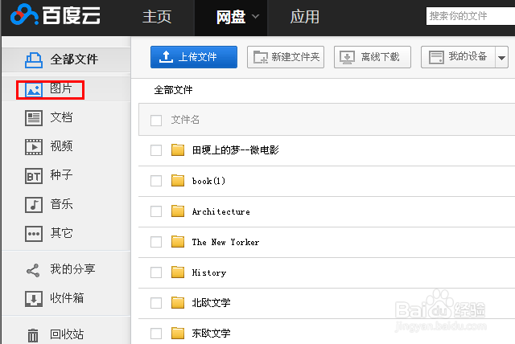The height and width of the screenshot is (344, 515).
Task: Select the Videos film icon
Action: (34, 147)
